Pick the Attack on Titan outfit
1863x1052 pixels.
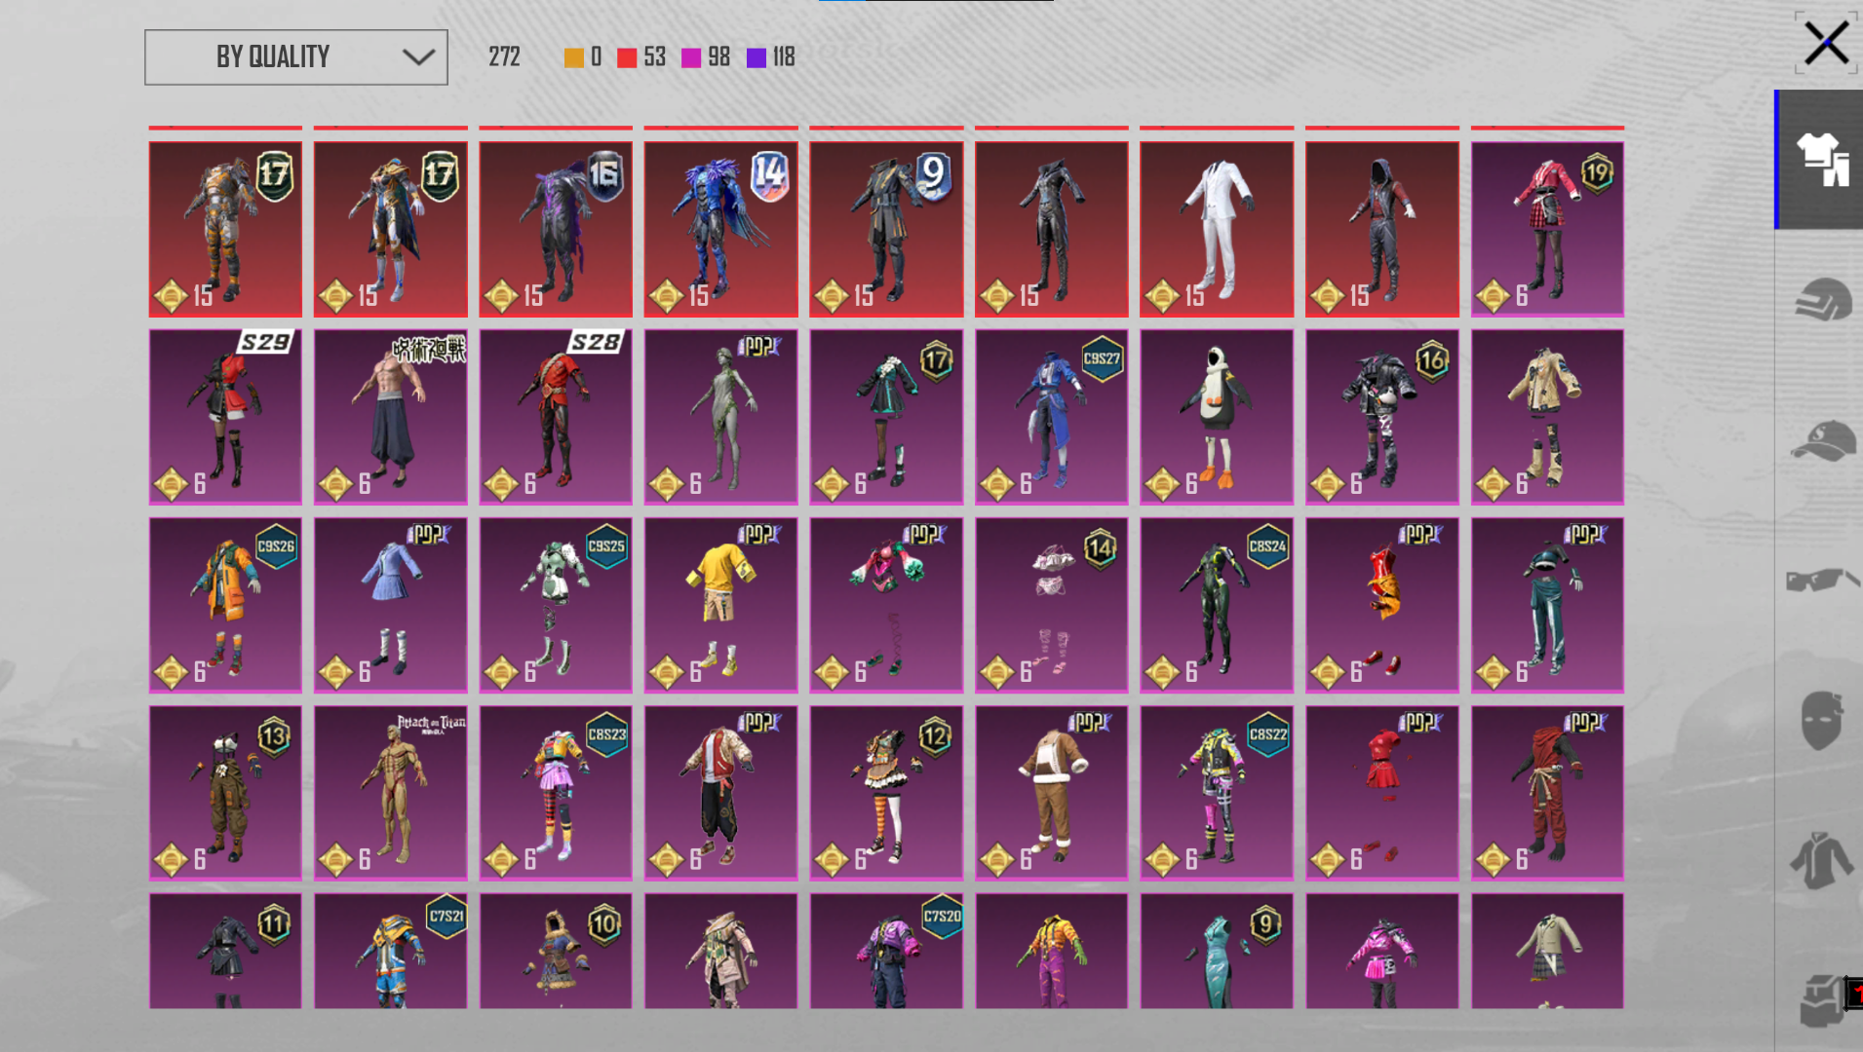pos(391,793)
